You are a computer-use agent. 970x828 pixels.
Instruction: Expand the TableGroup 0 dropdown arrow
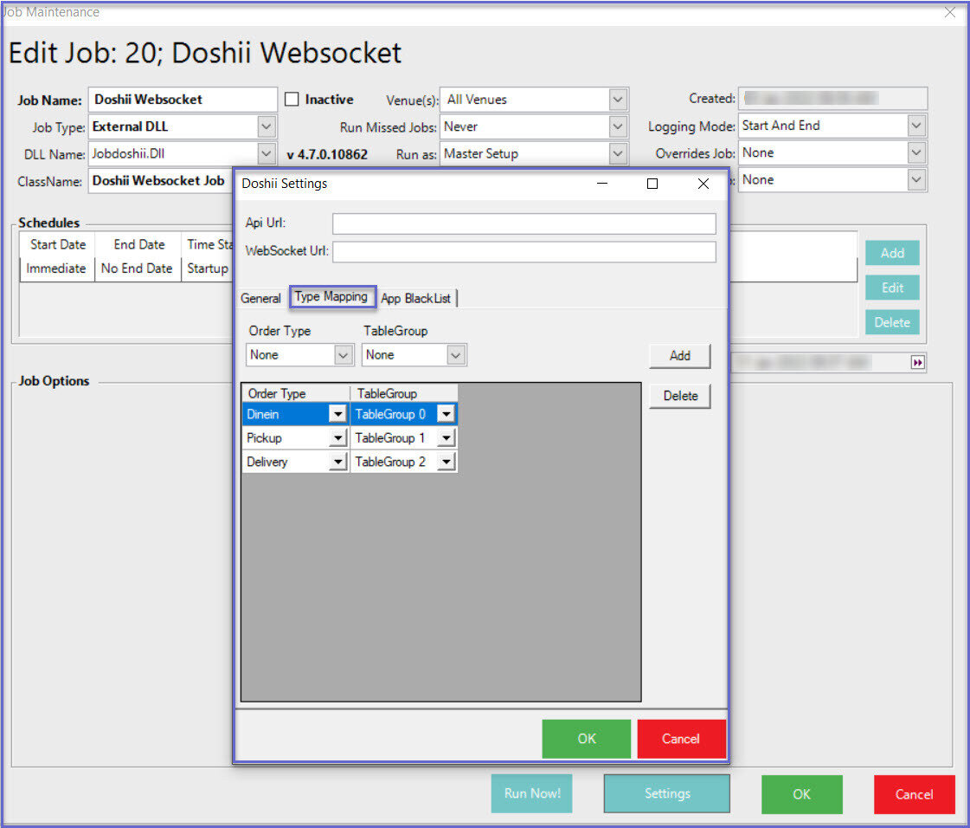tap(446, 414)
